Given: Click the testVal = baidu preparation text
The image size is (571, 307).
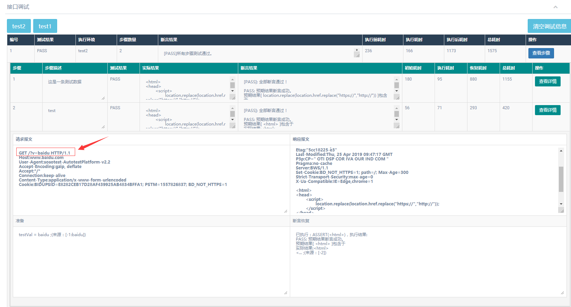Looking at the screenshot, I should pos(52,235).
